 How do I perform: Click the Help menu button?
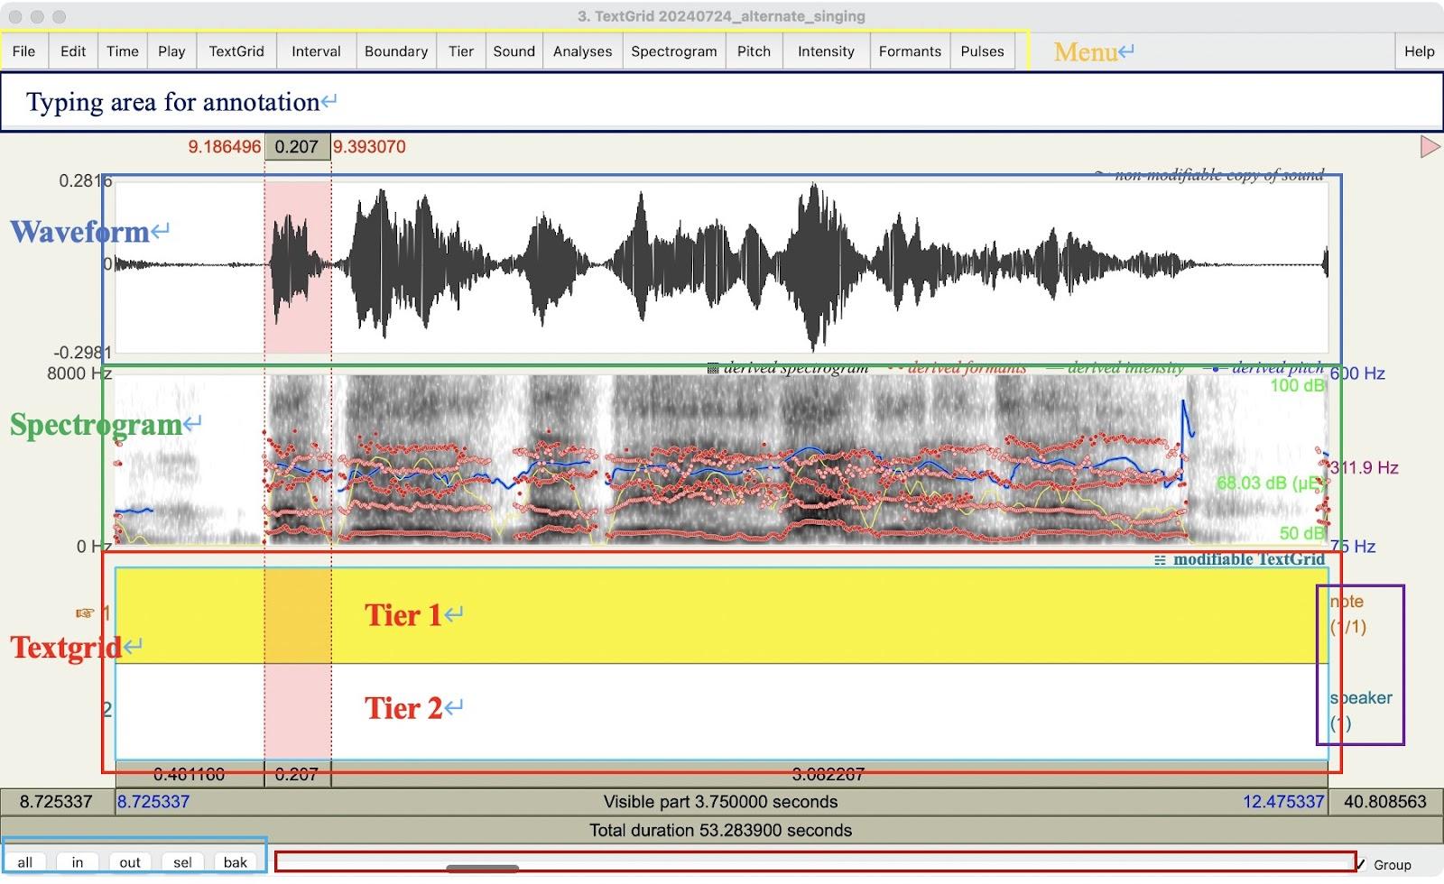click(1419, 51)
